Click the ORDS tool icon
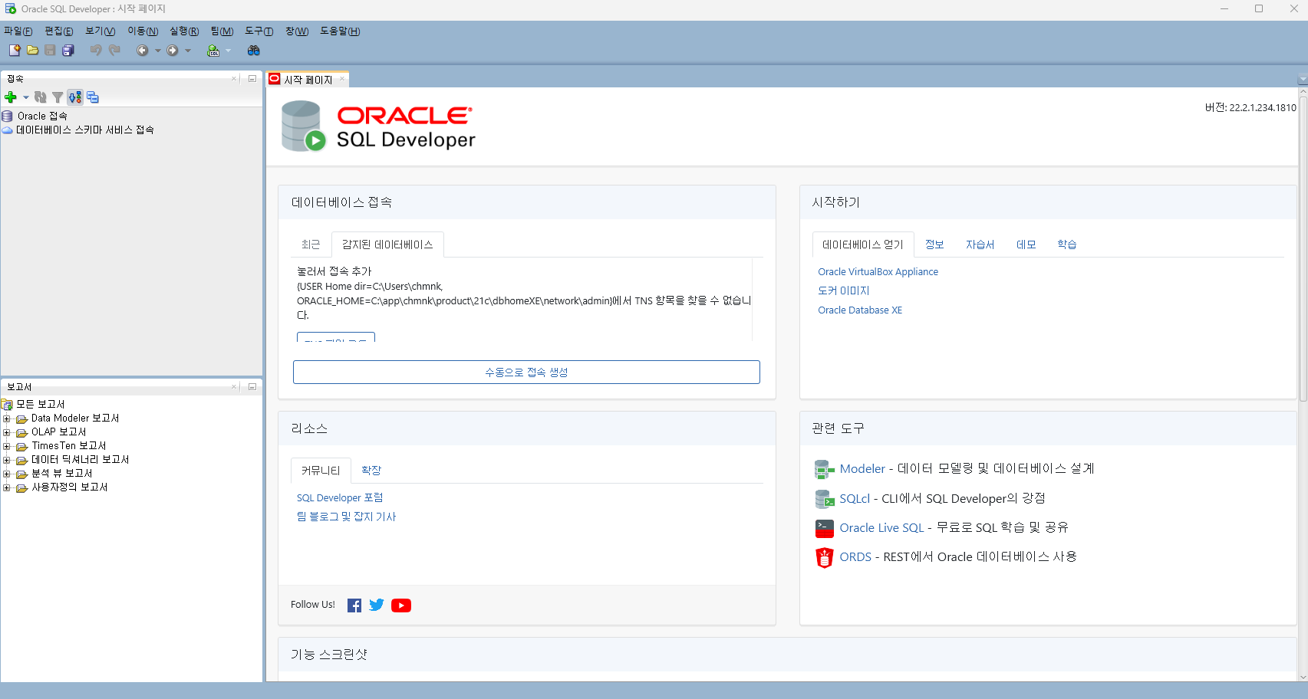 [825, 557]
